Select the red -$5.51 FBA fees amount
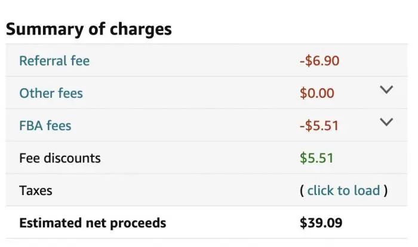Viewport: 418px width, 247px height. click(319, 125)
